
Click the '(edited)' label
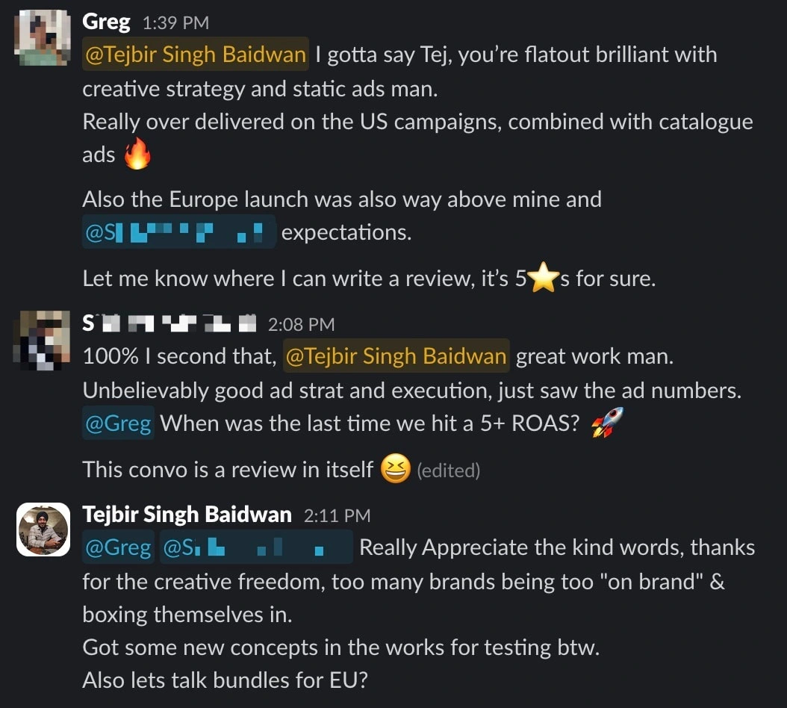(448, 471)
